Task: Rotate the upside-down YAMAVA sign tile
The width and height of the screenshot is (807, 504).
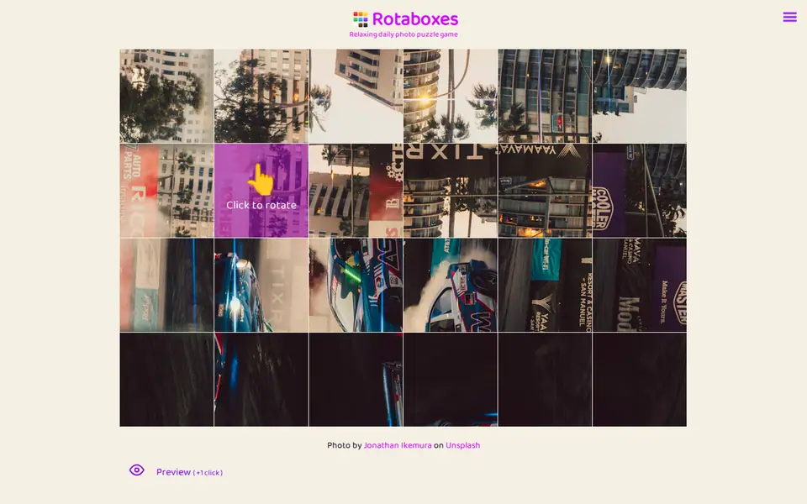Action: coord(545,191)
